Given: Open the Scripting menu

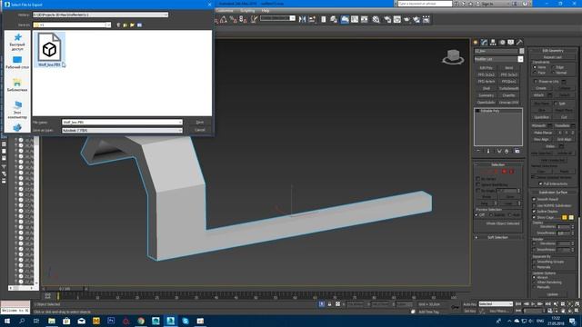Looking at the screenshot, I should pyautogui.click(x=247, y=11).
